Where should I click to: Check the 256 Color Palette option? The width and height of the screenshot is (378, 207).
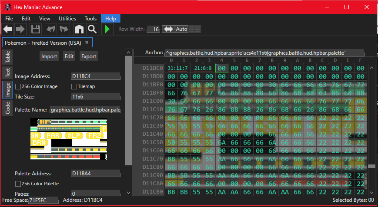[x=18, y=184]
